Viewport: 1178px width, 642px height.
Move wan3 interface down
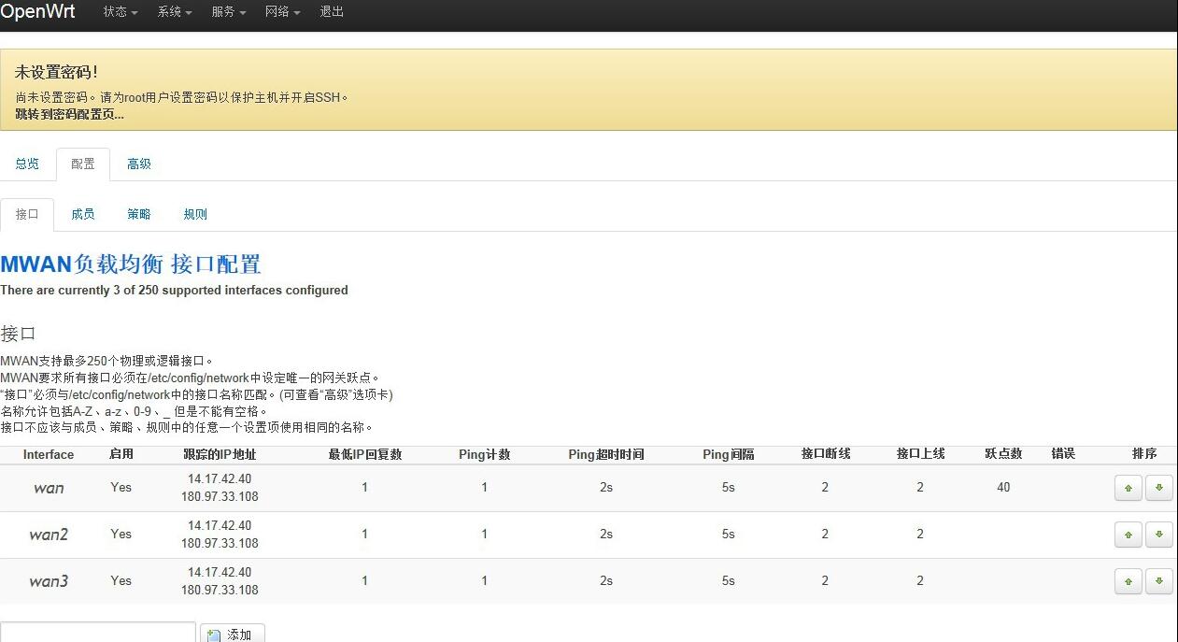coord(1158,581)
